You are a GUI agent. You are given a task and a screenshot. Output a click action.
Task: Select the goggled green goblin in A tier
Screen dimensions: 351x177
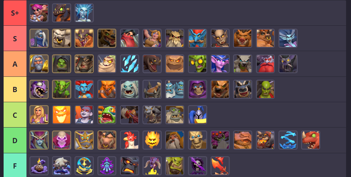pos(197,64)
